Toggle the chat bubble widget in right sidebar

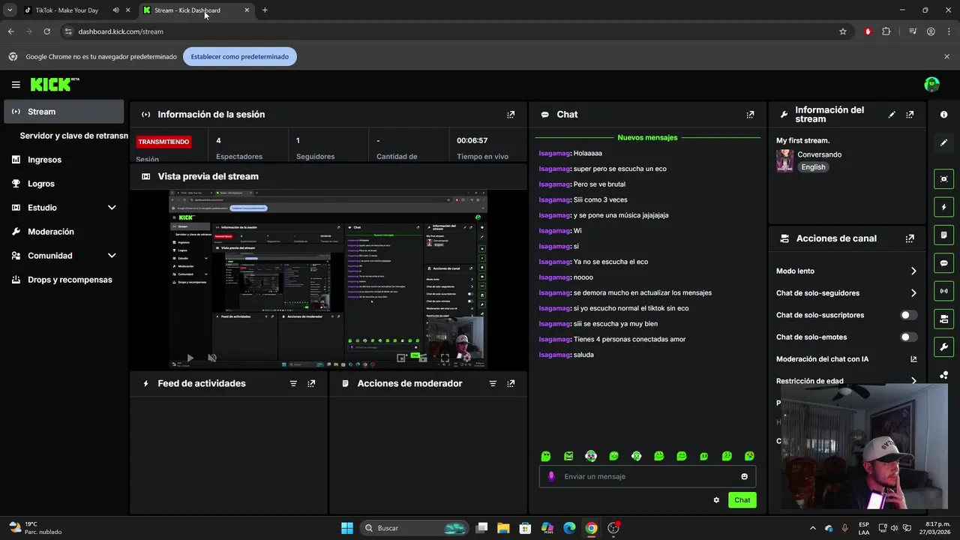pyautogui.click(x=943, y=263)
